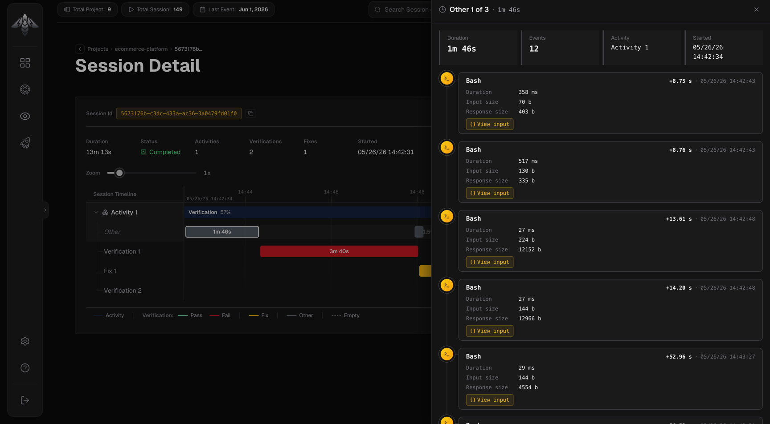
Task: View input for Bash event at +14.20 s
Action: pos(490,331)
